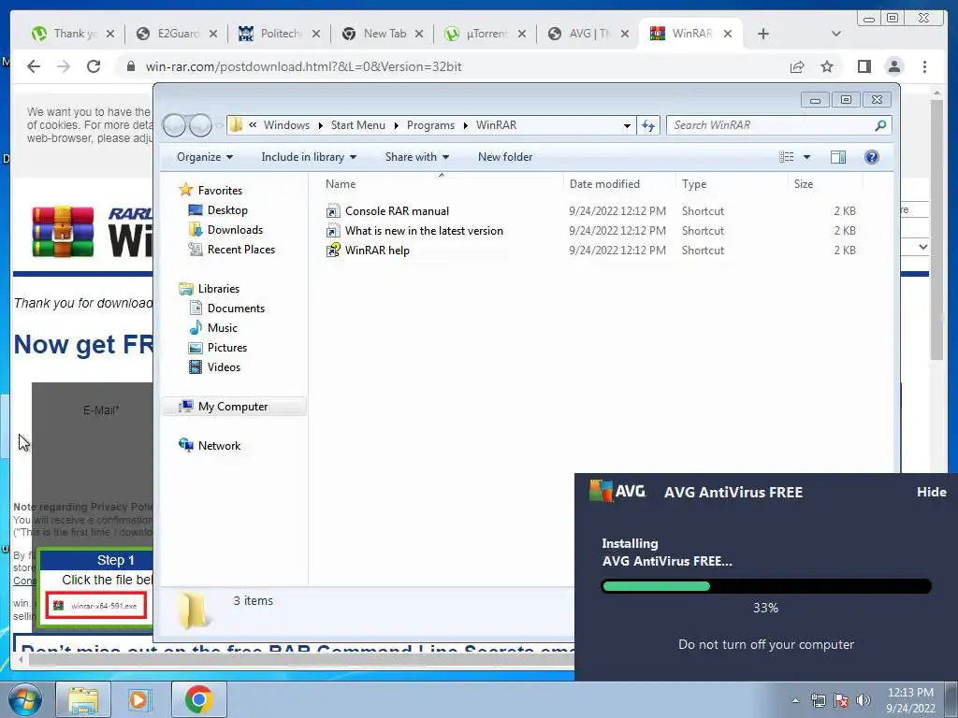Click the Chrome back arrow icon
Viewport: 958px width, 718px height.
tap(34, 66)
